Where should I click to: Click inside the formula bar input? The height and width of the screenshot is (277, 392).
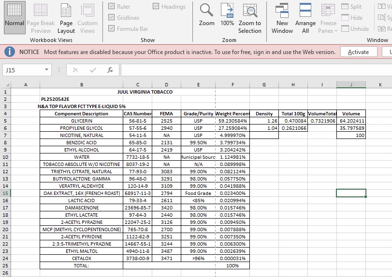[x=256, y=70]
